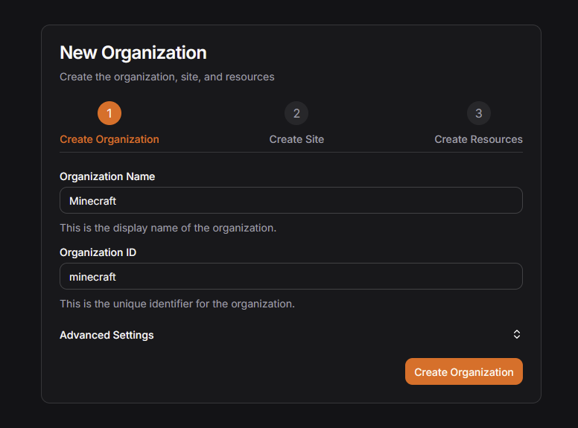Select the Create Organization step label
The width and height of the screenshot is (578, 428).
(x=109, y=139)
